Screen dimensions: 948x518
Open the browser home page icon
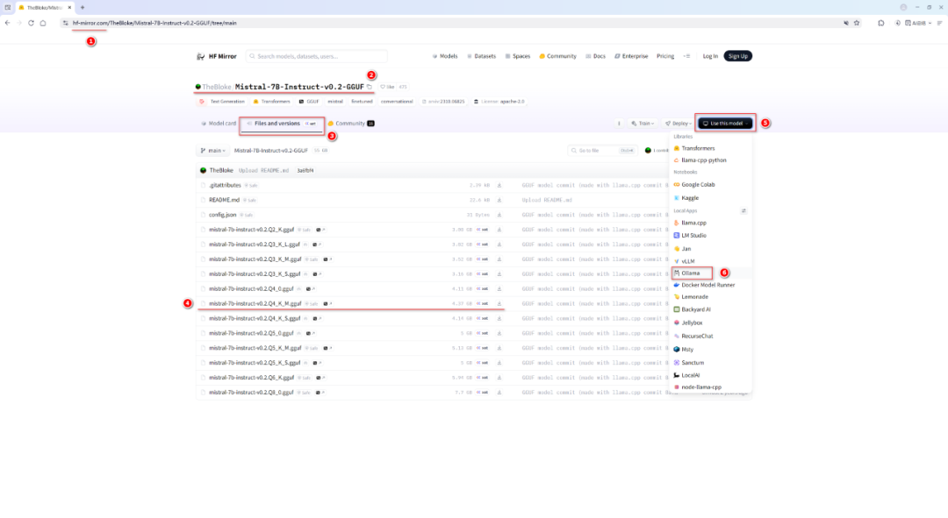click(x=43, y=23)
